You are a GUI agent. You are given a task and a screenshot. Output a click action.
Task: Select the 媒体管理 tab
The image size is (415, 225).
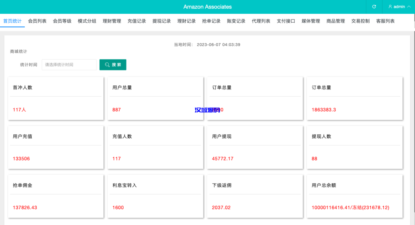311,21
